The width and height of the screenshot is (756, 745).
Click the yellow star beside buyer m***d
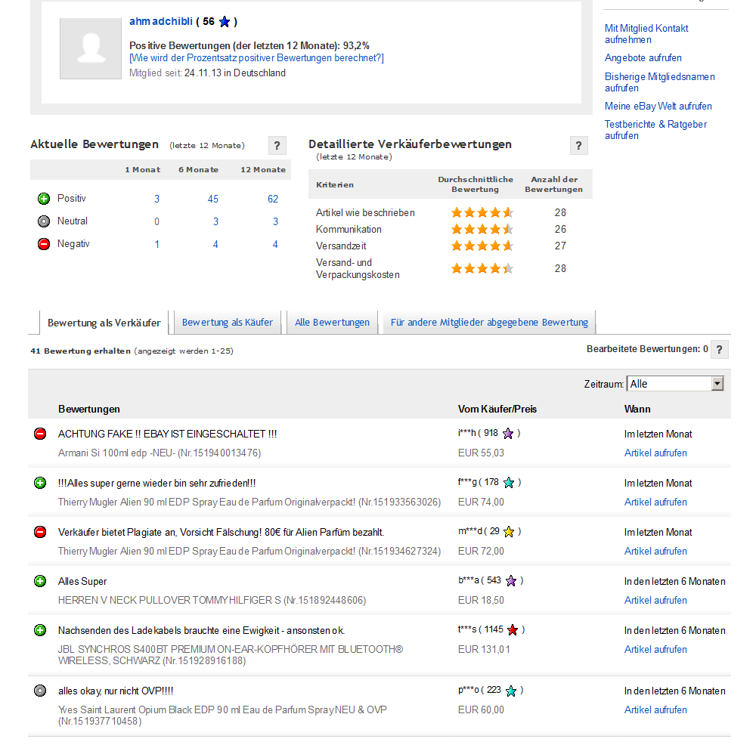point(509,532)
